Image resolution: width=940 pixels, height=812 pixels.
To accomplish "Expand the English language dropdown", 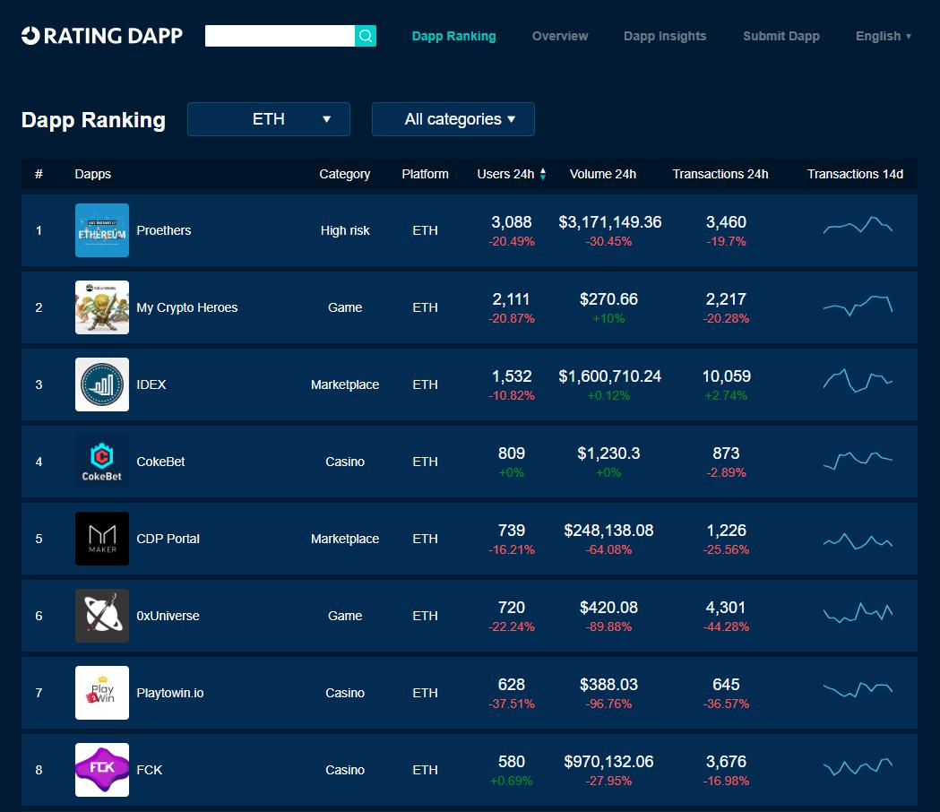I will [x=883, y=36].
